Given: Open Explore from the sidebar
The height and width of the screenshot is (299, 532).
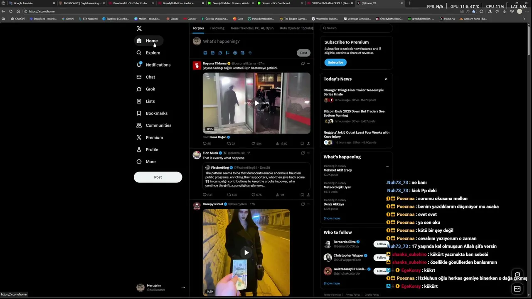Looking at the screenshot, I should [148, 53].
